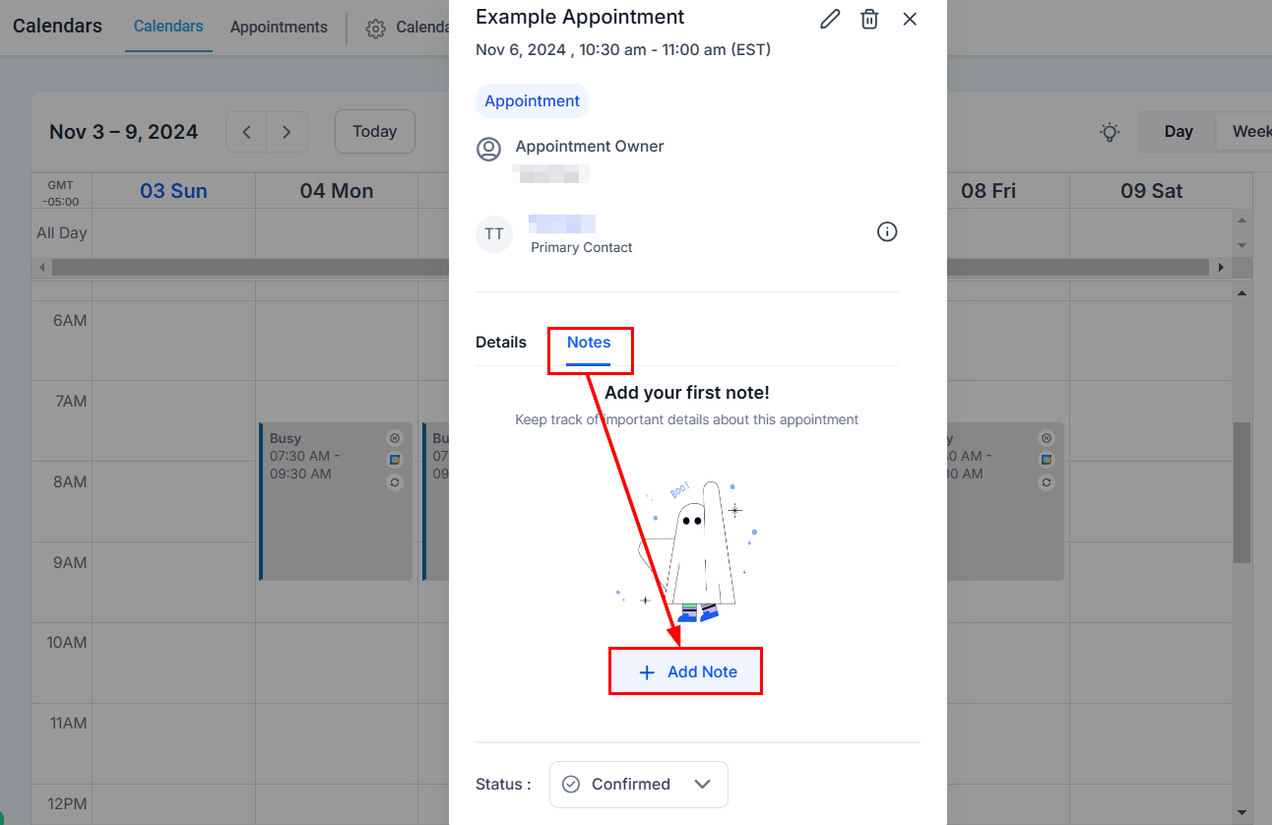Click the TT contact avatar
This screenshot has width=1272, height=825.
(x=494, y=234)
